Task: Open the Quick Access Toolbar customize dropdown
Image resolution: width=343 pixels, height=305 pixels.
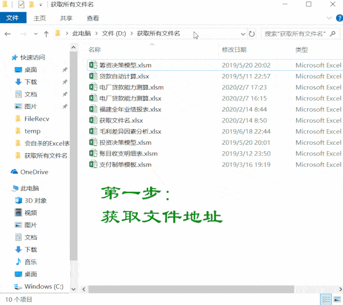Action: [40, 5]
